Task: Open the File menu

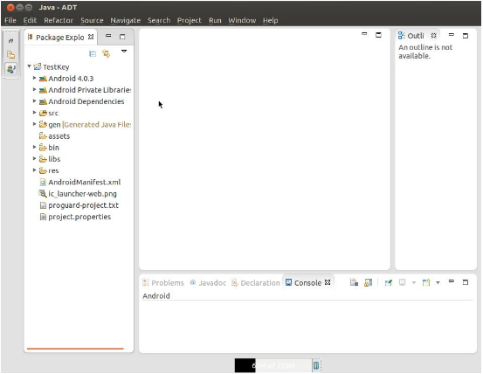Action: tap(10, 20)
